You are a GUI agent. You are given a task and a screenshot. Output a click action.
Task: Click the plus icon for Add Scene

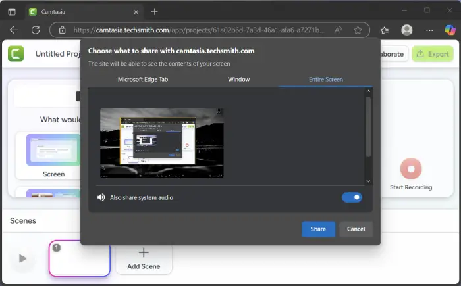pos(144,252)
